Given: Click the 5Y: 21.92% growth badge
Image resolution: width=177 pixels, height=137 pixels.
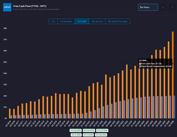Looking at the screenshot, I should tap(102, 130).
